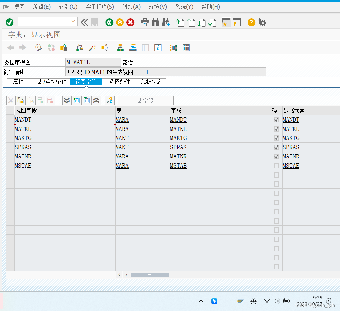Viewport: 340px width, 311px height.
Task: Toggle the key checkbox in MSTAE row
Action: 276,166
